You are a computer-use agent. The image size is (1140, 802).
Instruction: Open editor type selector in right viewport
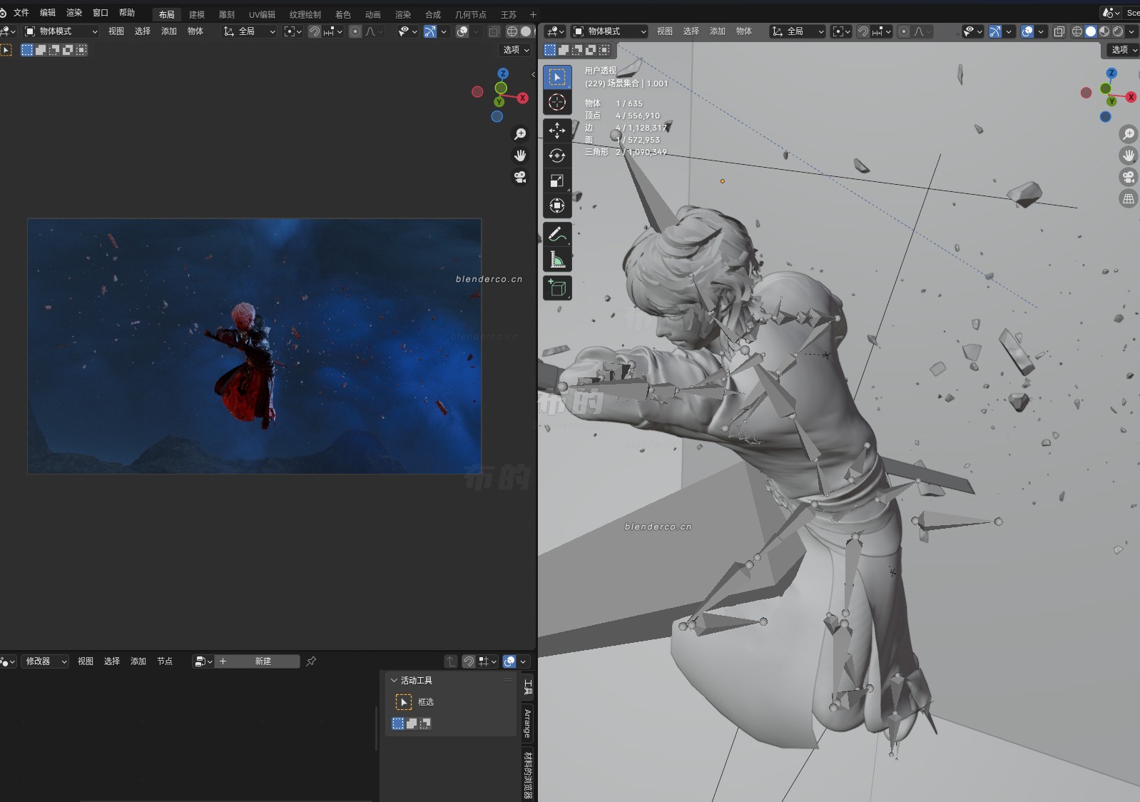tap(556, 31)
